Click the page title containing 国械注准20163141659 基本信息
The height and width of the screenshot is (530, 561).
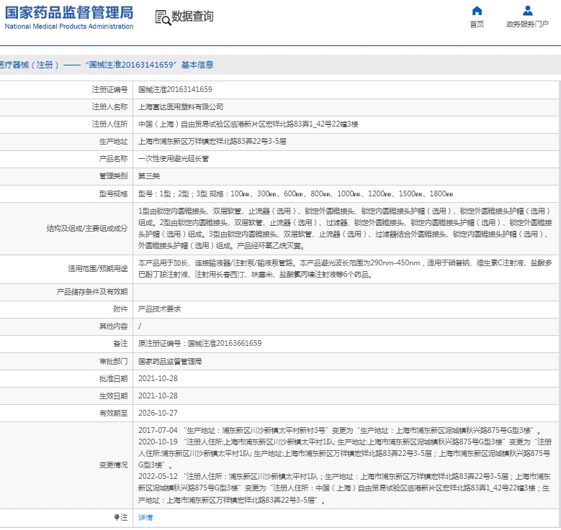(107, 65)
